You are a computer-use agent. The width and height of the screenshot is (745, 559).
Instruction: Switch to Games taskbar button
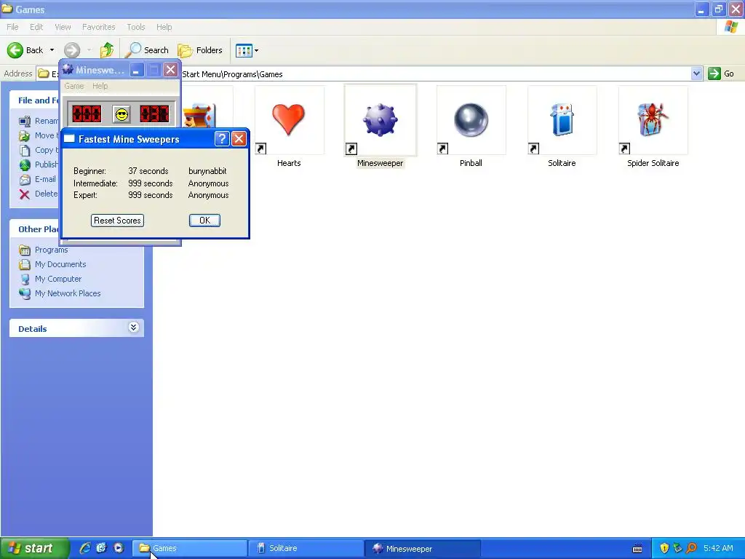click(x=190, y=548)
